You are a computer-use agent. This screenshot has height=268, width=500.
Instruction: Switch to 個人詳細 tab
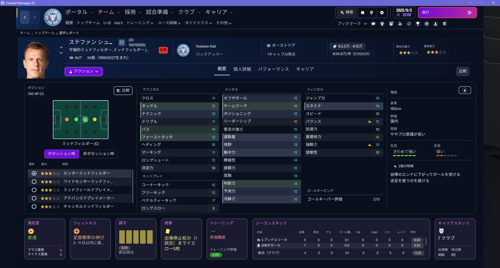coord(242,69)
